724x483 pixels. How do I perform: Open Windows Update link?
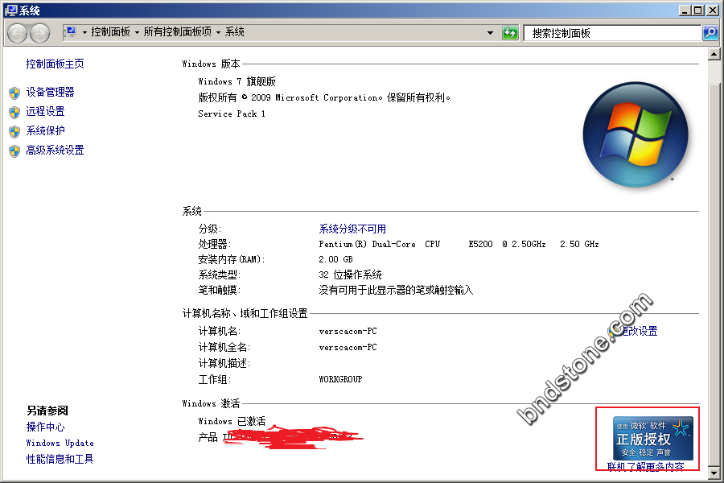[x=60, y=443]
